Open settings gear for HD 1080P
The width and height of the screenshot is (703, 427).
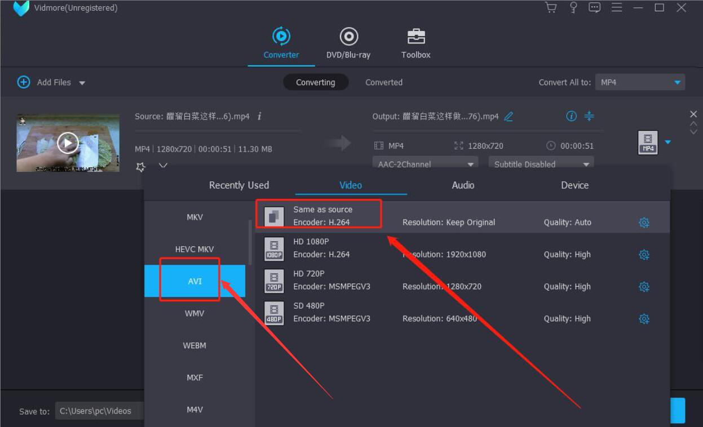click(644, 255)
